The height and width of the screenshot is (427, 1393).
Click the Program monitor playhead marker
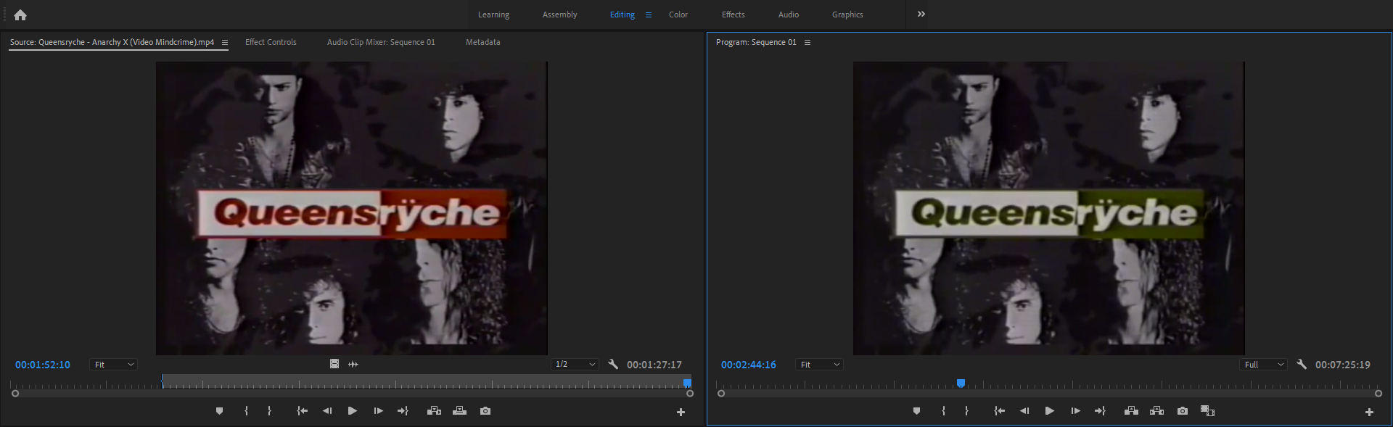[961, 383]
